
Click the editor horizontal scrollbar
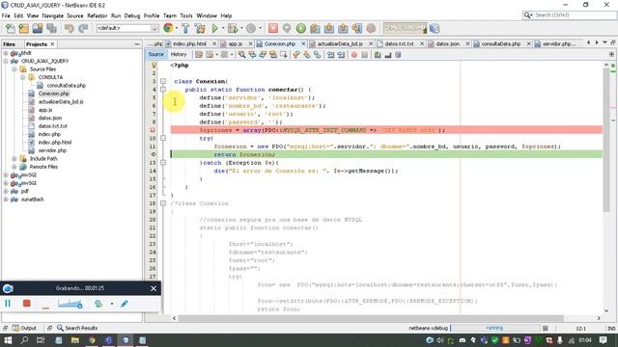371,318
